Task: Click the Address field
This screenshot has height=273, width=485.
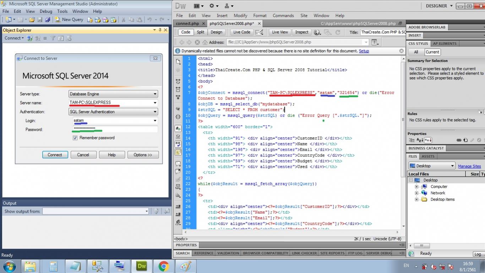Action: tap(298, 42)
